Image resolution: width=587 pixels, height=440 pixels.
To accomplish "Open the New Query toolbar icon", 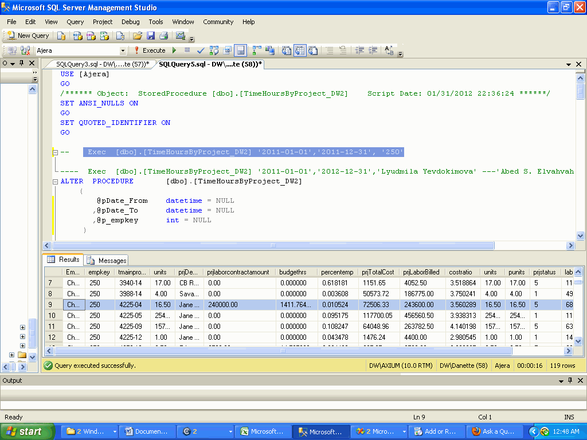I will [28, 35].
